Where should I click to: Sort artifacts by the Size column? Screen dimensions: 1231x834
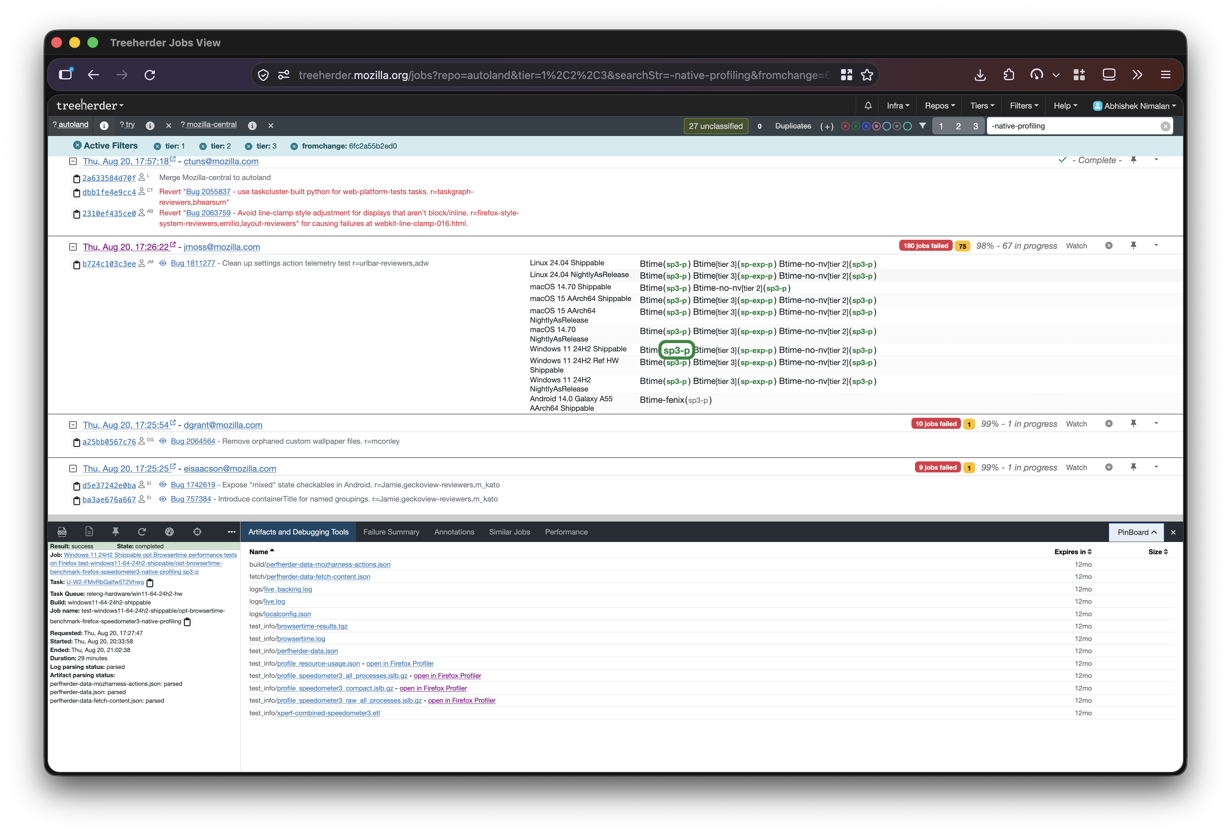[1158, 552]
